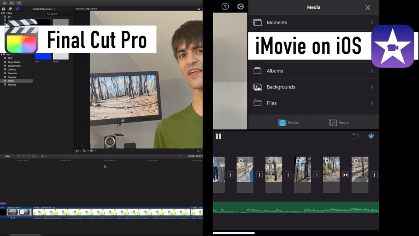Click the transition icon after the first iMovie clip
This screenshot has height=236, width=419.
coord(230,175)
